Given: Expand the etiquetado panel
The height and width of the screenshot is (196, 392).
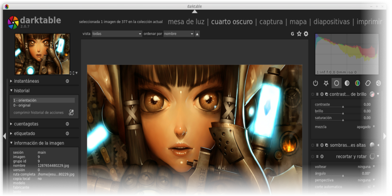Looking at the screenshot, I should click(x=11, y=133).
